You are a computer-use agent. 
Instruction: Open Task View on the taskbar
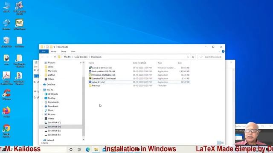[x=79, y=149]
